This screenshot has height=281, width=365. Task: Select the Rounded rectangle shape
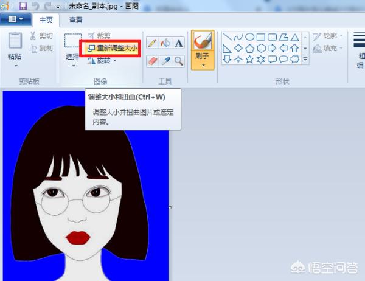[x=272, y=37]
